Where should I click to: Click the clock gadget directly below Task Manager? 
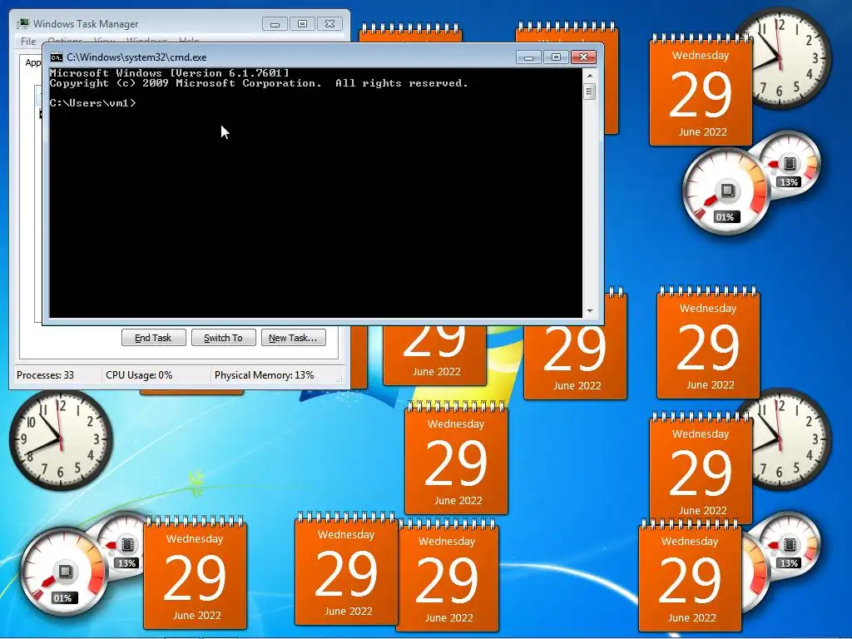coord(61,440)
